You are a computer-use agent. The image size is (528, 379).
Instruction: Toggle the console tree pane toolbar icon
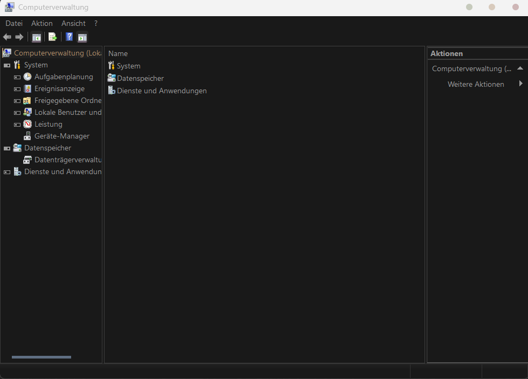coord(37,37)
